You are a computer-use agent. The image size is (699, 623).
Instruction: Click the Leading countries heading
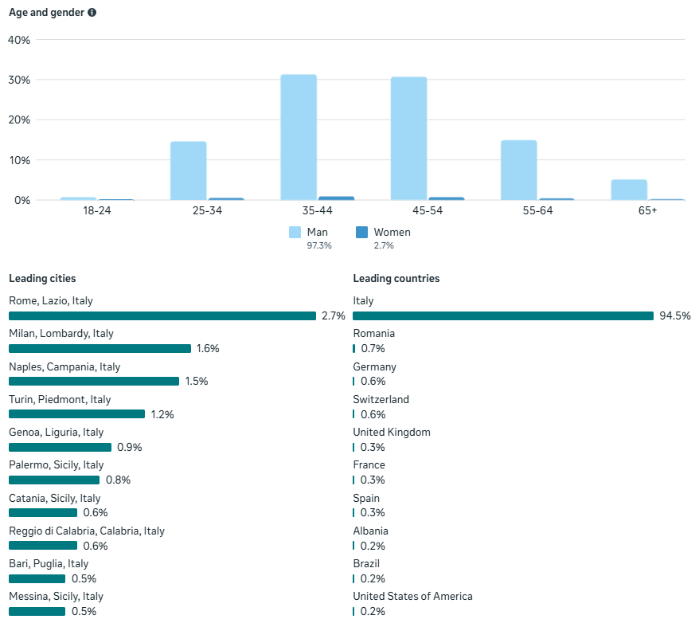tap(396, 279)
